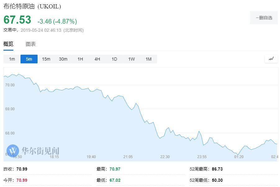Switch chart to 15m interval

coord(46,59)
